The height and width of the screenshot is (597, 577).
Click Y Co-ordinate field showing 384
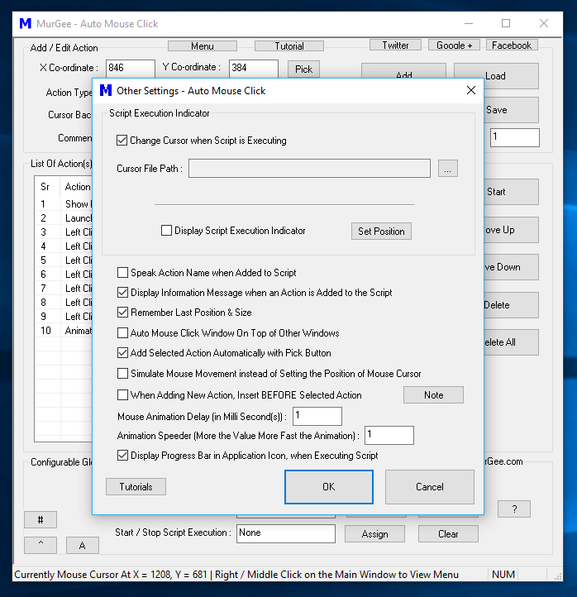pos(254,68)
